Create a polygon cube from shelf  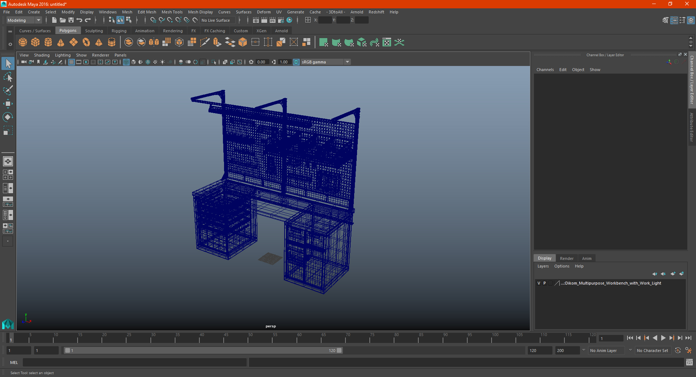click(x=36, y=42)
